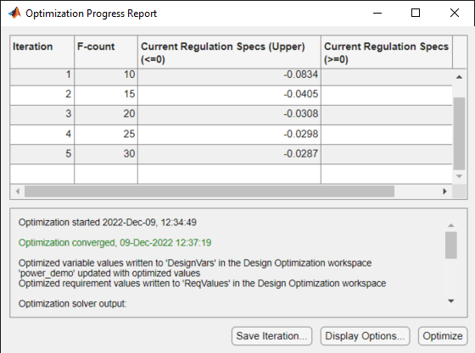
Task: Click the table's vertical scroll up arrow
Action: coord(459,77)
